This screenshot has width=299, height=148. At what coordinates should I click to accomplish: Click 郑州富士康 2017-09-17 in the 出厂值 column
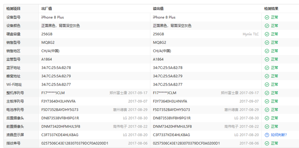128,93
